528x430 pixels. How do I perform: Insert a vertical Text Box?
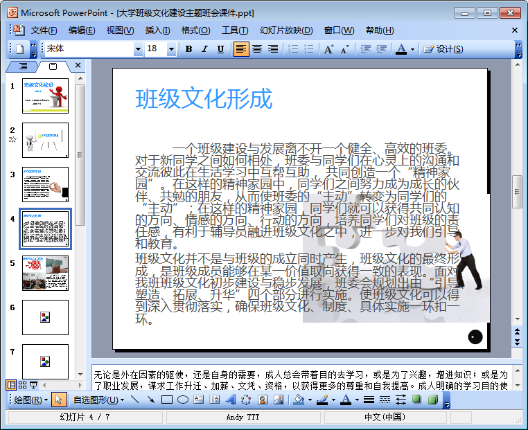click(215, 400)
